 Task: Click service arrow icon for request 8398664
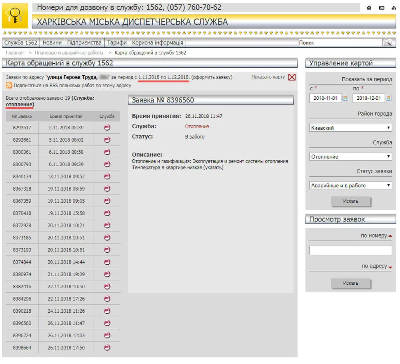pyautogui.click(x=107, y=348)
